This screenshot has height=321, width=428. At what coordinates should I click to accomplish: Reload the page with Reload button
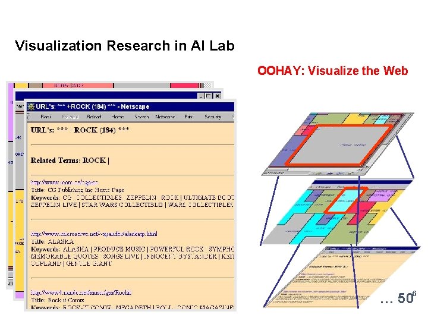coord(94,117)
